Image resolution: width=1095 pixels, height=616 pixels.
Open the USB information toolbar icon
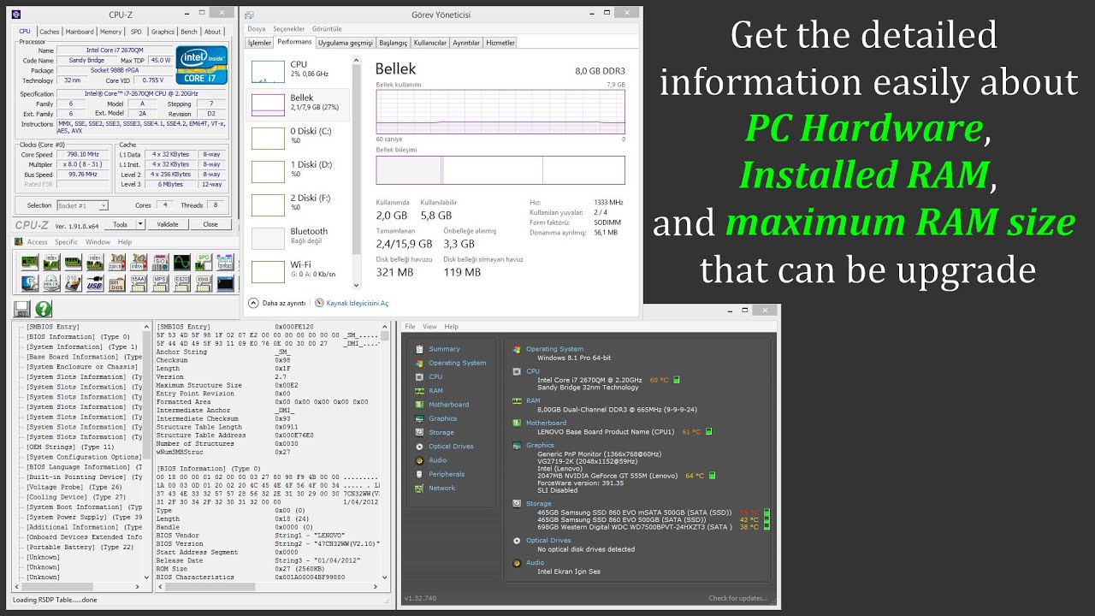(x=95, y=283)
